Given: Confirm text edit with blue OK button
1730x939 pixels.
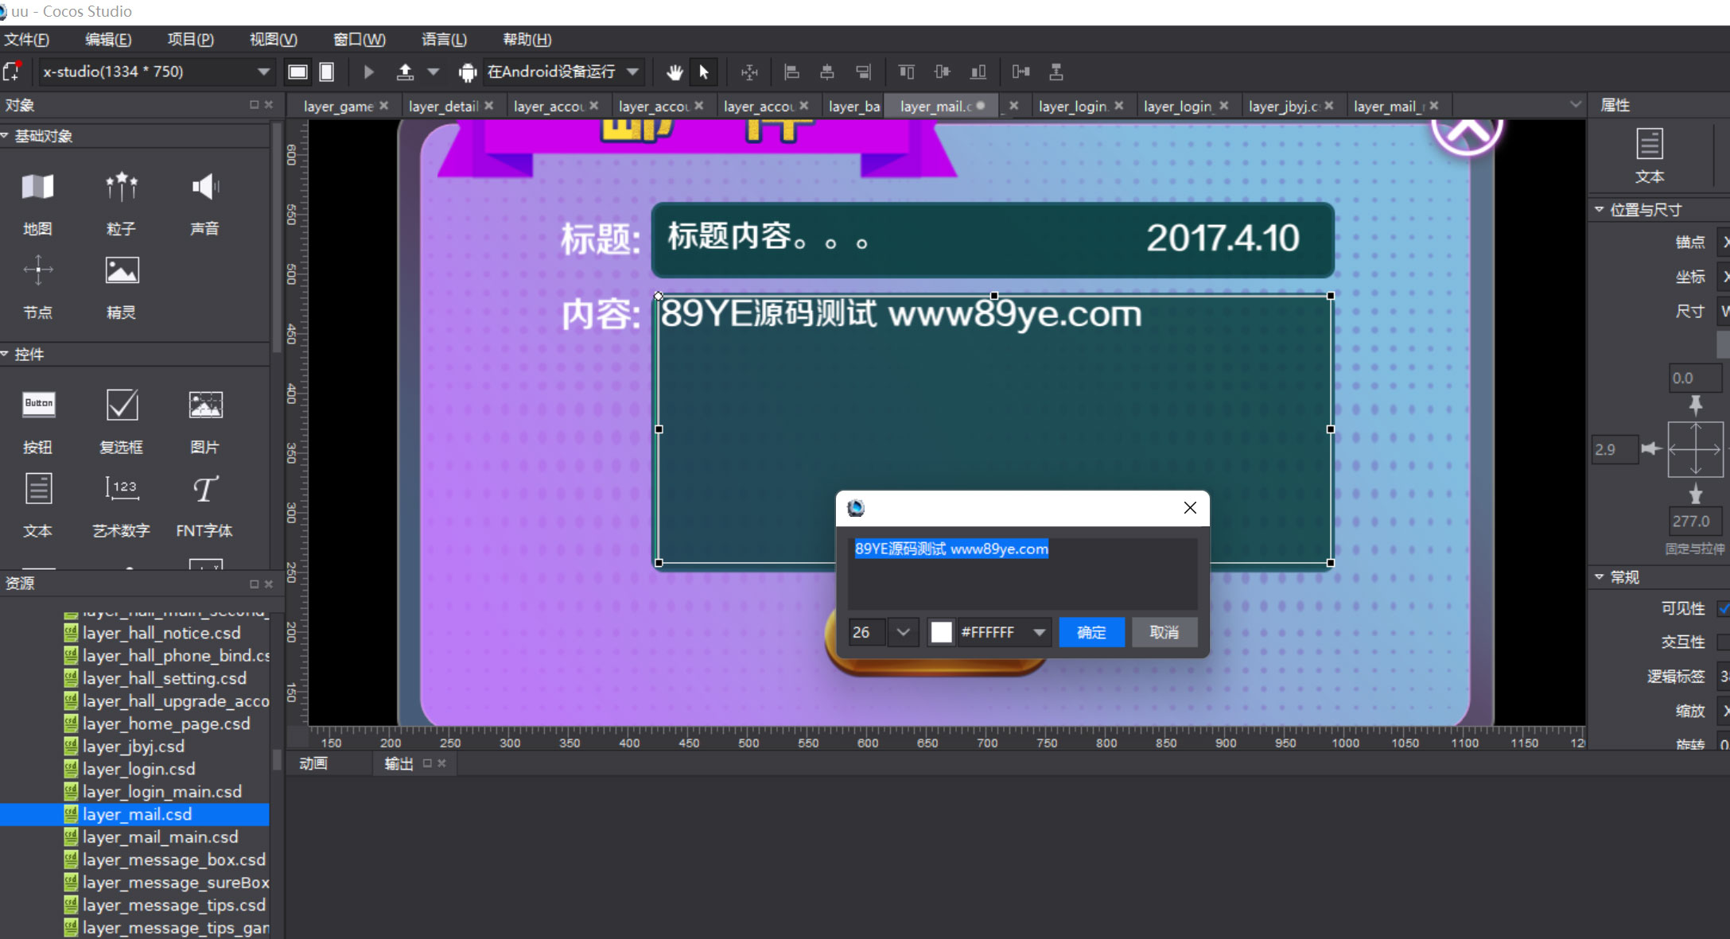Looking at the screenshot, I should pos(1091,632).
